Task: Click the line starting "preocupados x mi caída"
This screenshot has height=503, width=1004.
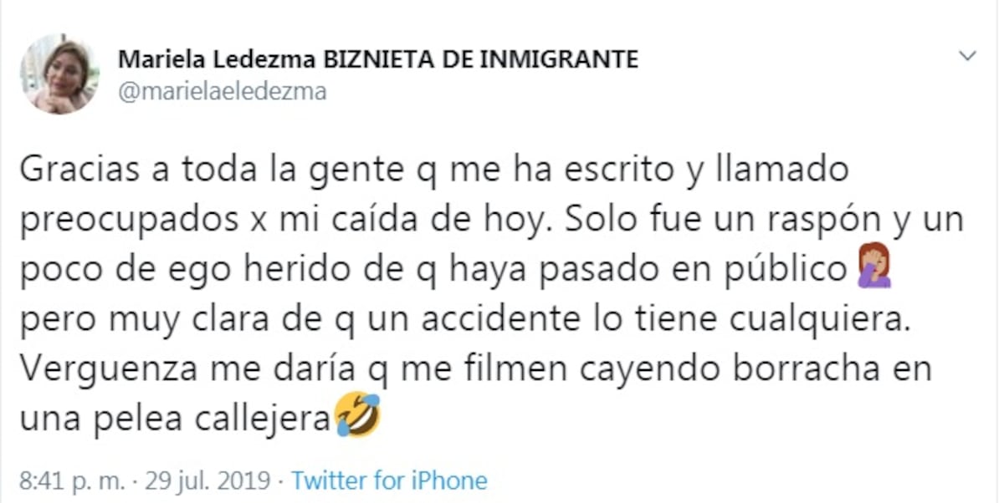Action: pos(491,221)
